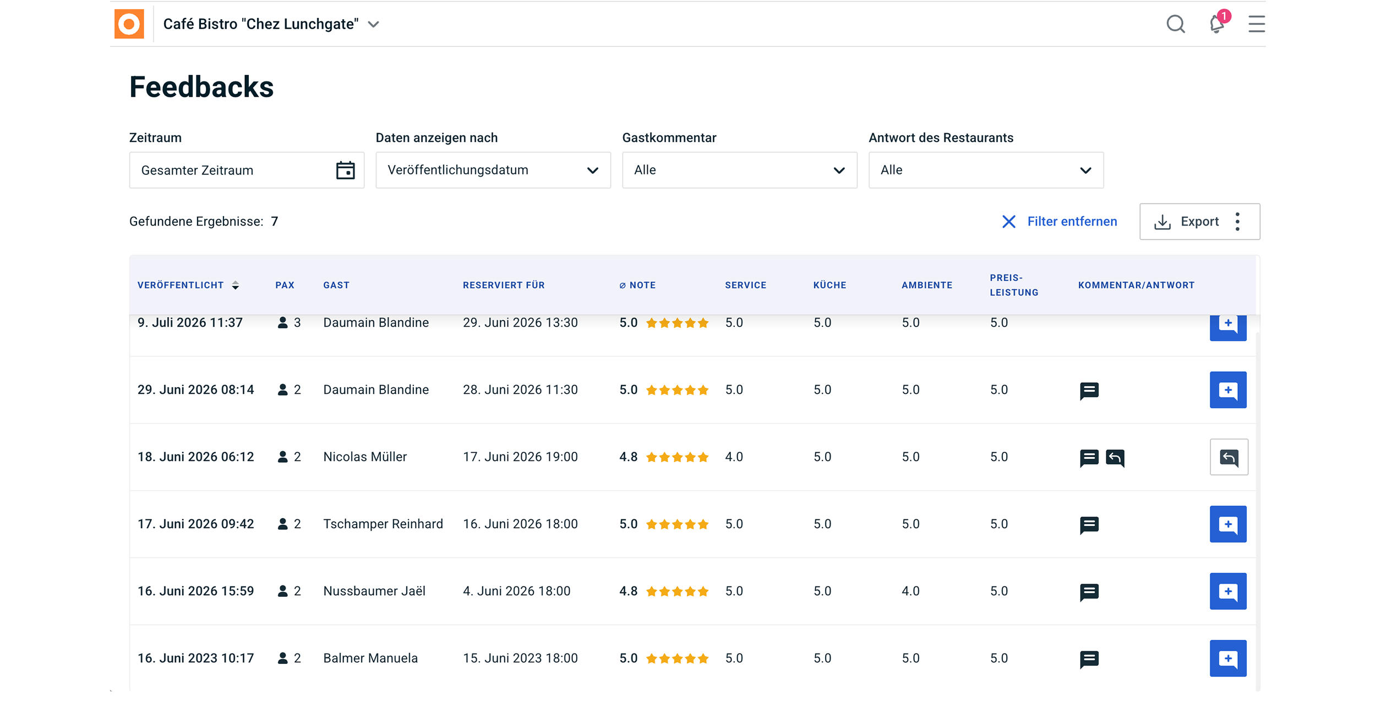Click published date 17. Juni 2026 09:42
The image size is (1376, 714).
point(196,524)
